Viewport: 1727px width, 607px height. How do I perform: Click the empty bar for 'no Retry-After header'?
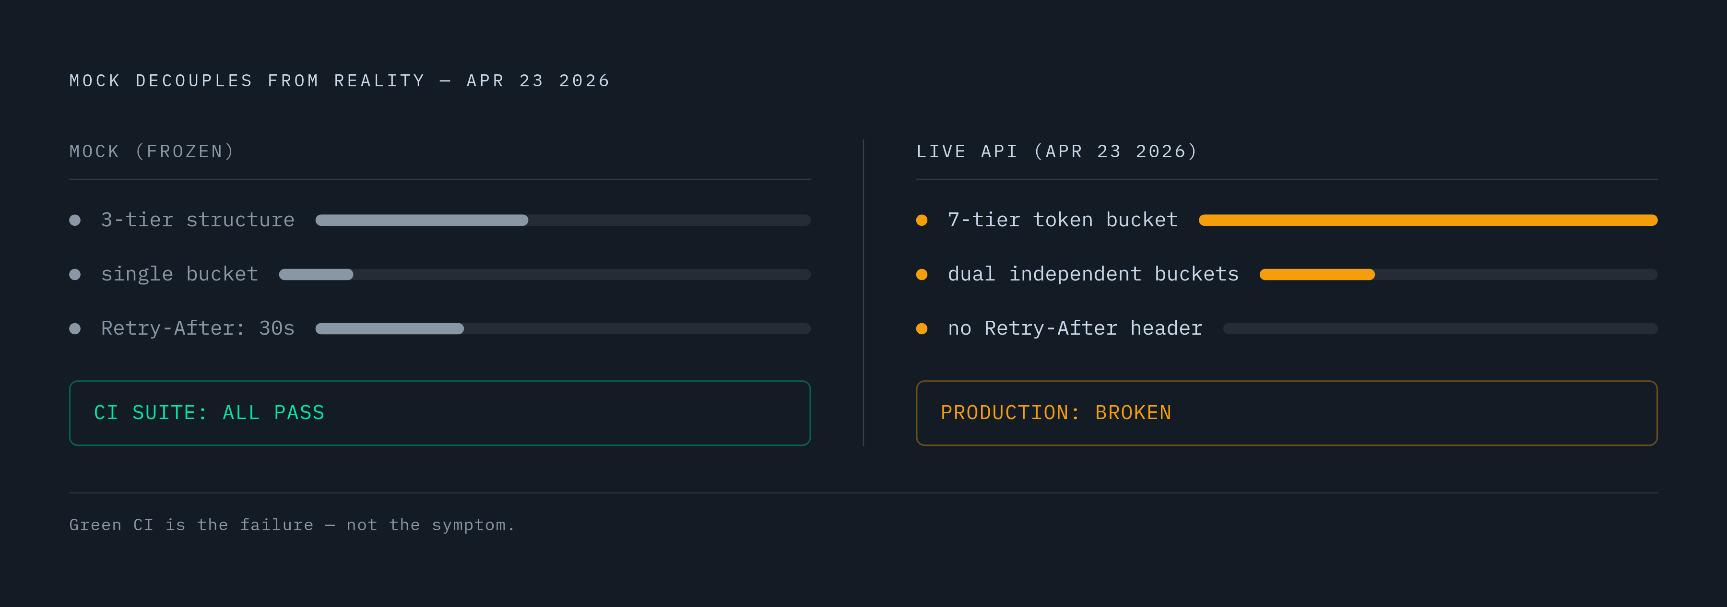(x=1440, y=329)
